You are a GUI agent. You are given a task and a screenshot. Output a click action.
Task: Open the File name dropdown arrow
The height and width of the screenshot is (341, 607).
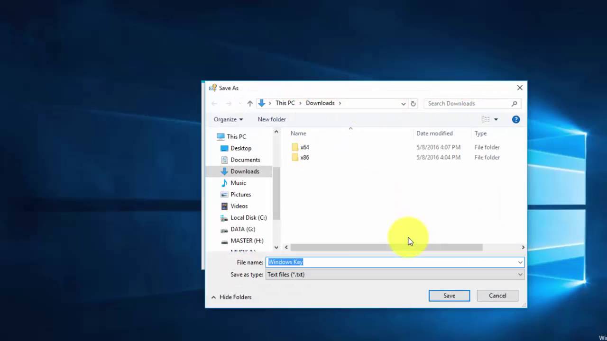[520, 262]
